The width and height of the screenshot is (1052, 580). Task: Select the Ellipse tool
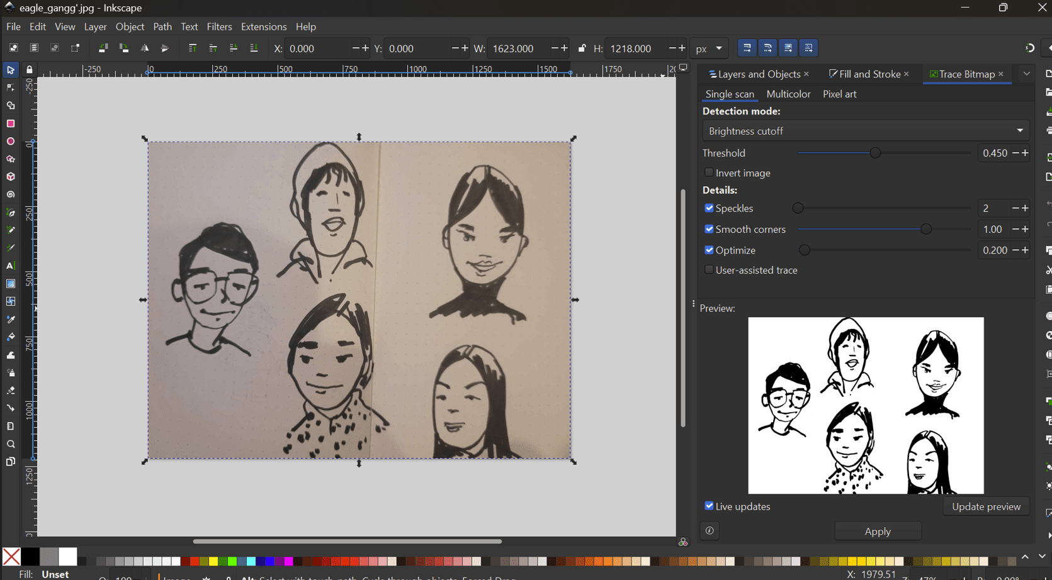coord(11,142)
